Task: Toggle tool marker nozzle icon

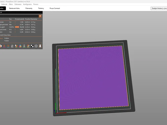Action: (40, 46)
